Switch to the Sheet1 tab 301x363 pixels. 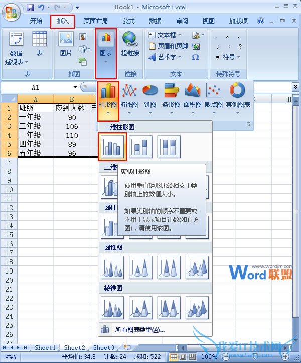point(45,347)
